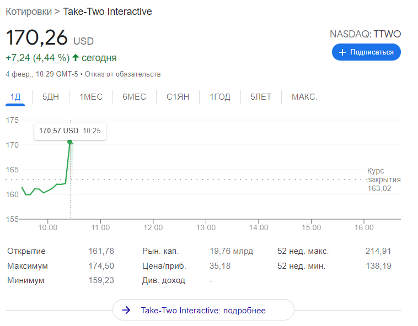Viewport: 418px width, 326px height.
Task: Click the +7,24 (4,44 %) change text
Action: point(37,58)
